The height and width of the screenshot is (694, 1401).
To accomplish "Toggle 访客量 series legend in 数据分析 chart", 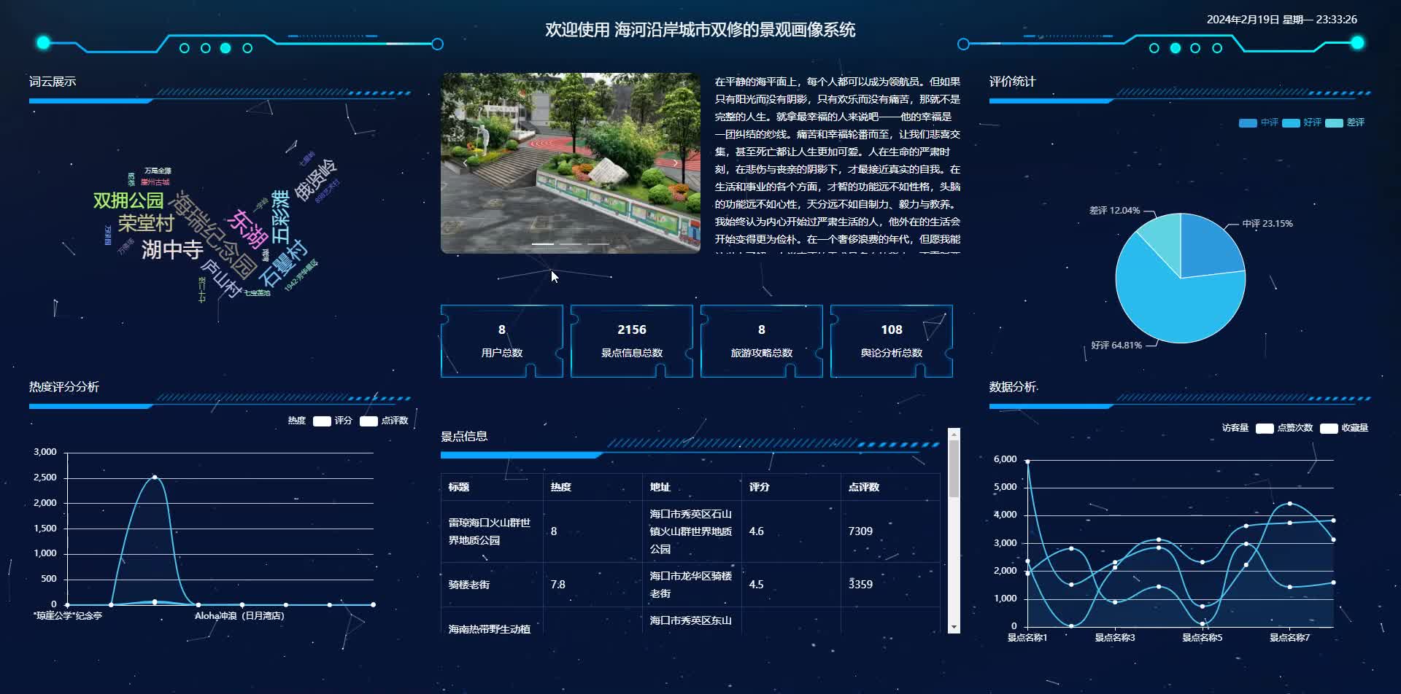I will coord(1235,428).
